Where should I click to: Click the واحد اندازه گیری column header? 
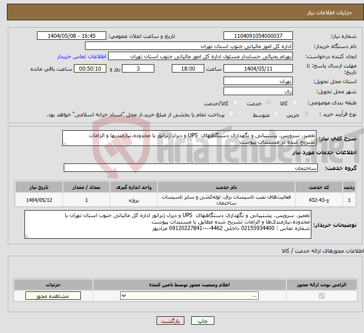pos(133,187)
